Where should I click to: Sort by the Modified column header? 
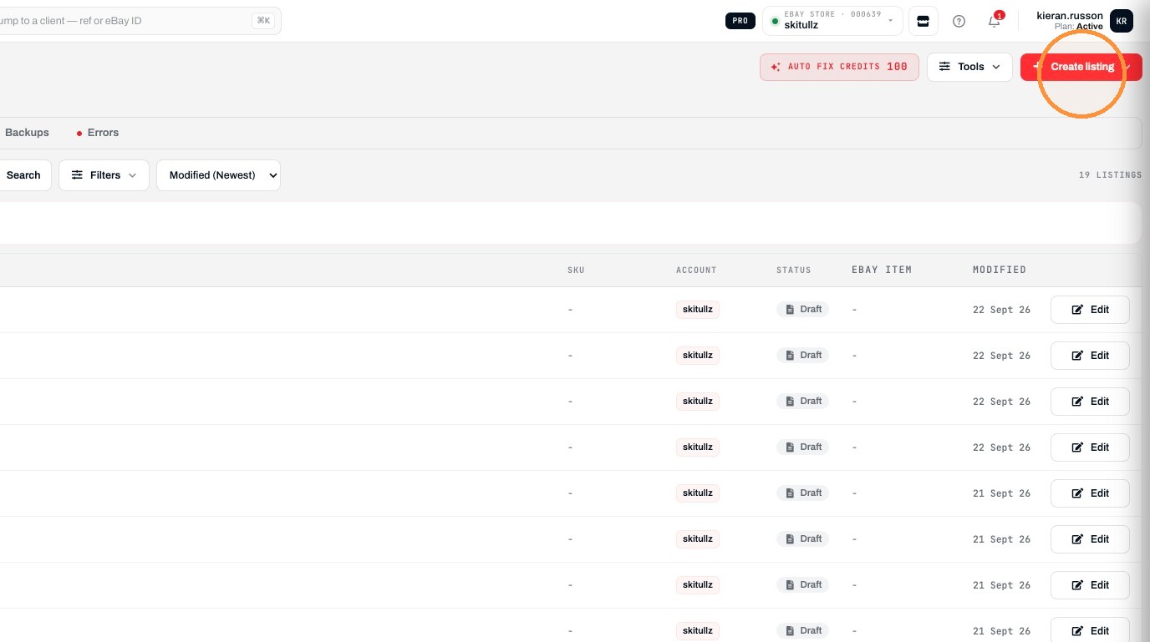[1000, 270]
